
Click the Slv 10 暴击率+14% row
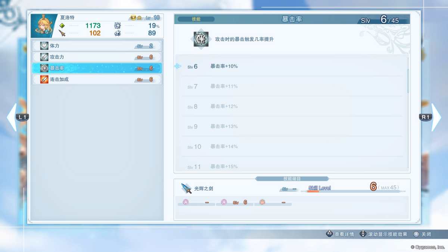(292, 147)
